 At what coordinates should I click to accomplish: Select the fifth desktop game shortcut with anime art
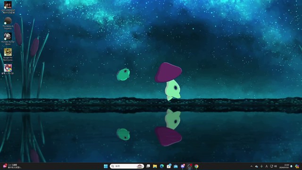(8, 69)
